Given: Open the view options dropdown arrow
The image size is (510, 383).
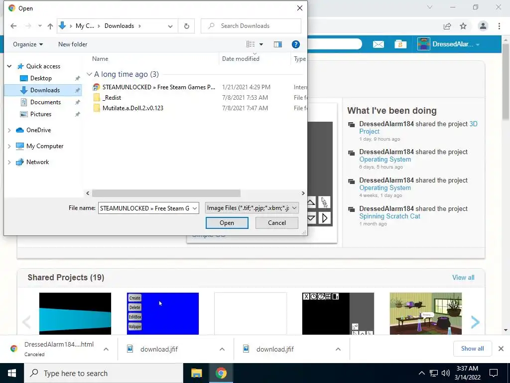Looking at the screenshot, I should coord(261,44).
